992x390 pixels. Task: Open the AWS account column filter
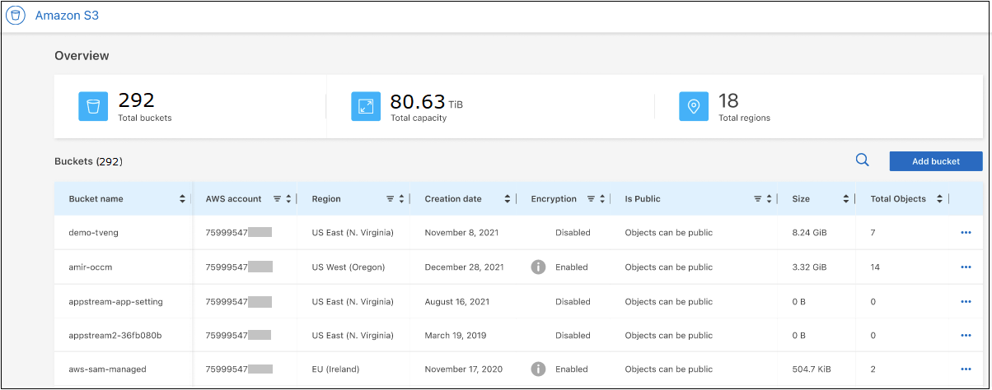click(277, 199)
